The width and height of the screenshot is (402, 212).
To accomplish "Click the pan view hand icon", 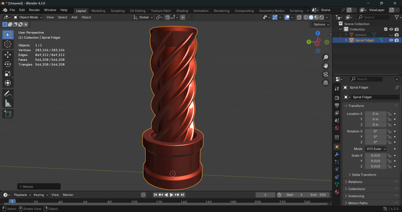I will pyautogui.click(x=326, y=66).
